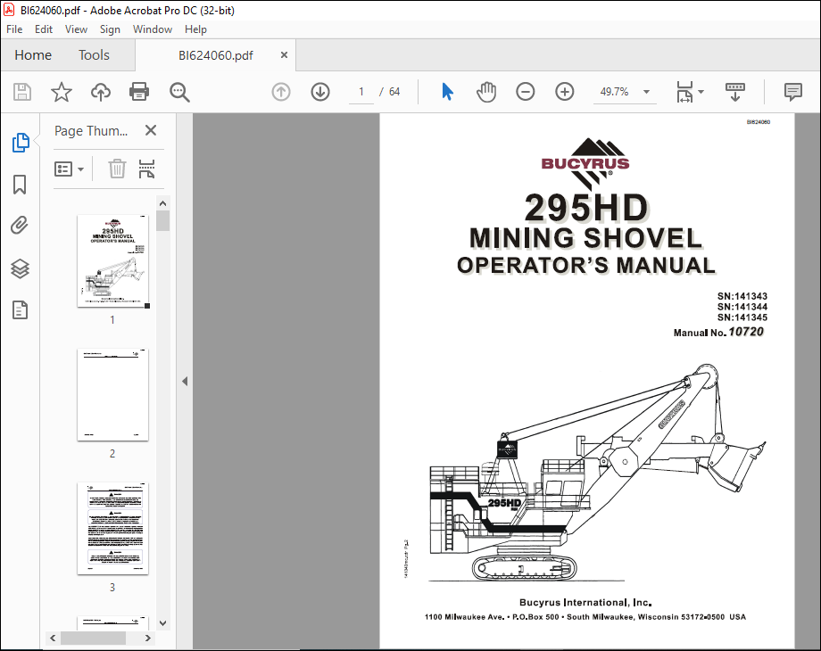Viewport: 821px width, 651px height.
Task: Click the Milwaukee address line text
Action: point(585,617)
